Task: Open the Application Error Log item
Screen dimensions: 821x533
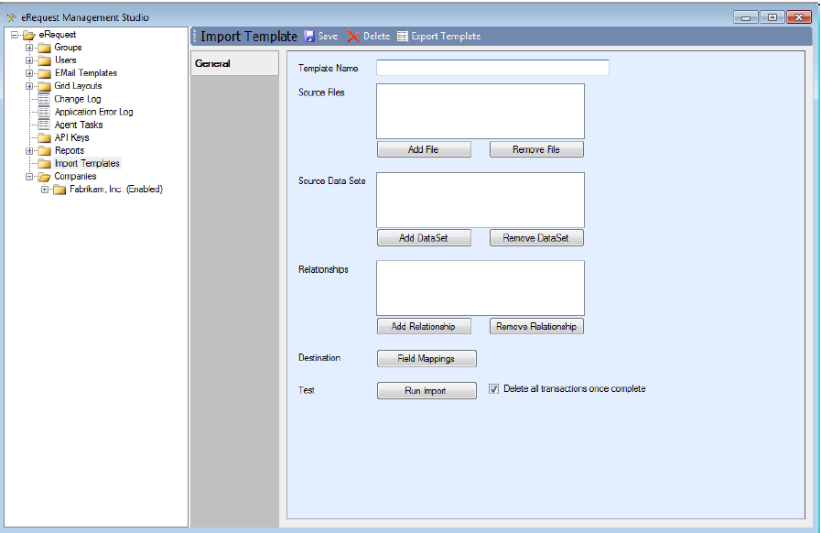Action: pyautogui.click(x=93, y=112)
